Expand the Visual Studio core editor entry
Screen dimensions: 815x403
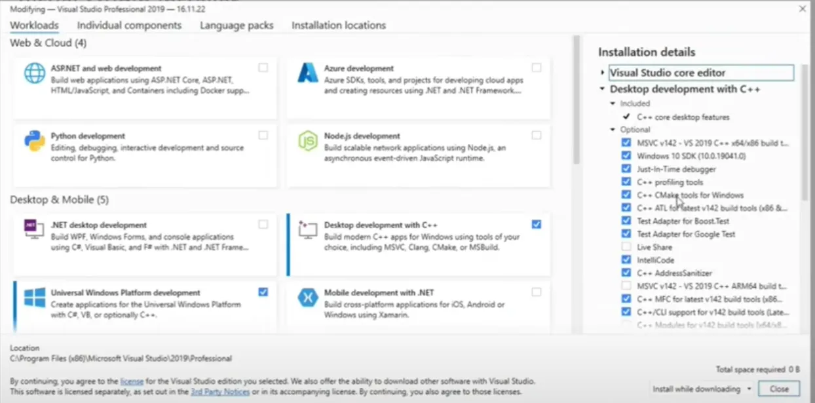coord(603,73)
